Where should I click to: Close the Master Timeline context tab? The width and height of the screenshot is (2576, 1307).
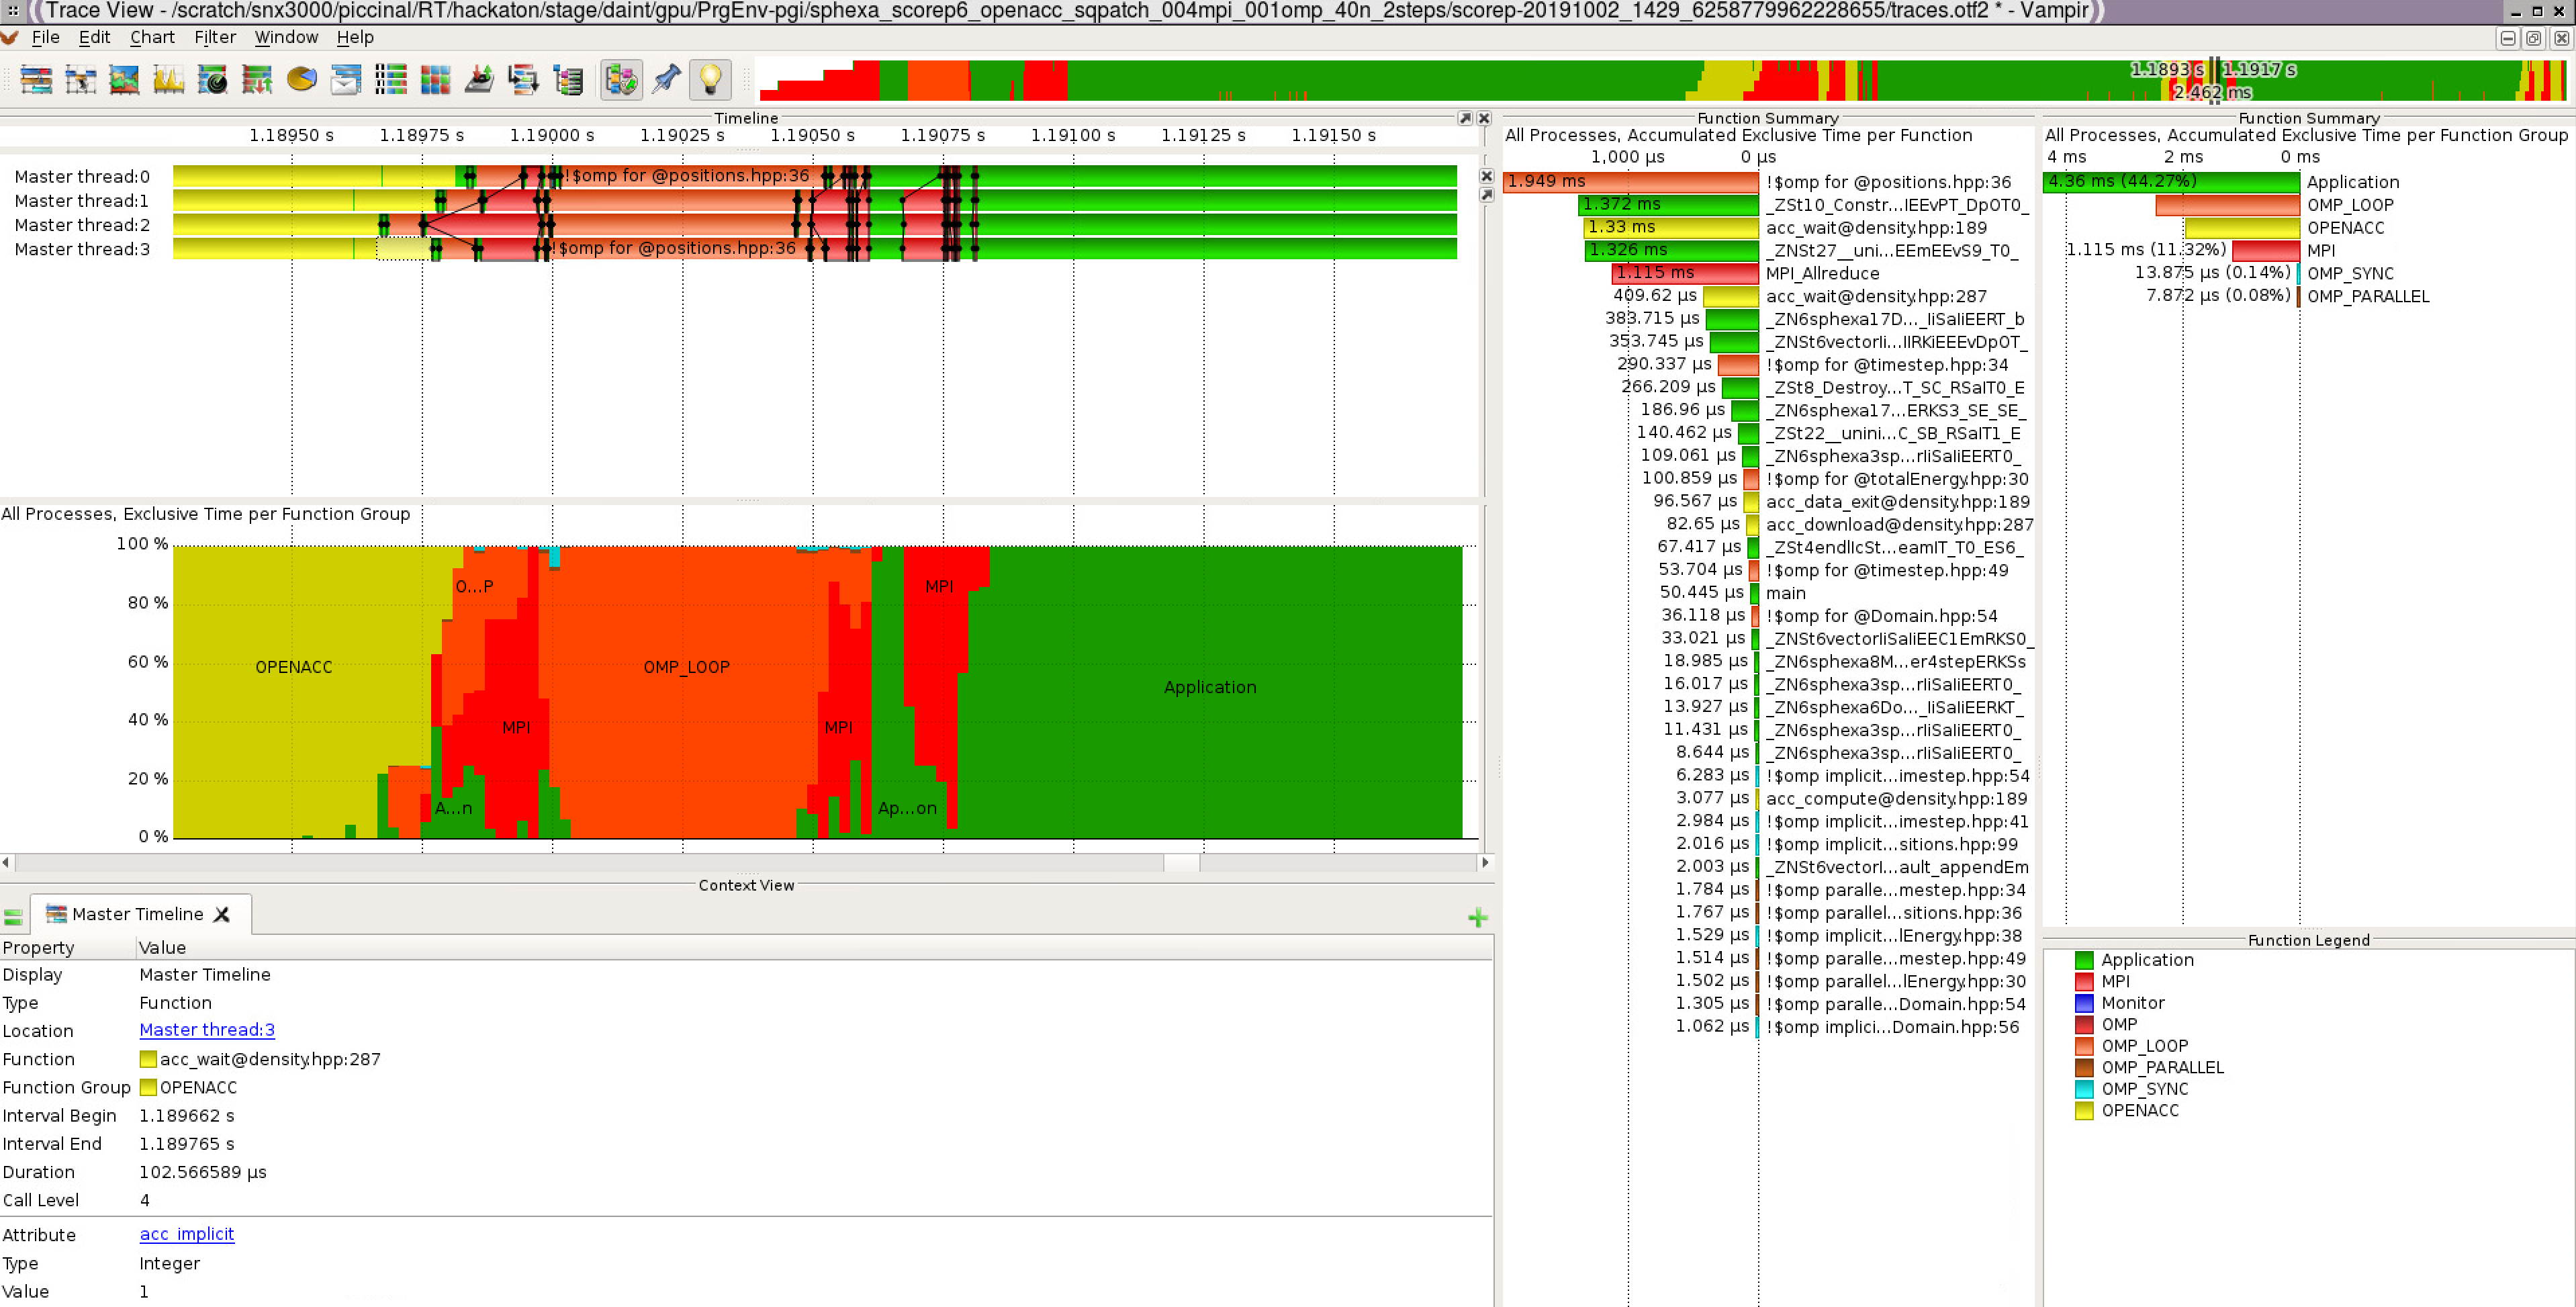click(222, 914)
